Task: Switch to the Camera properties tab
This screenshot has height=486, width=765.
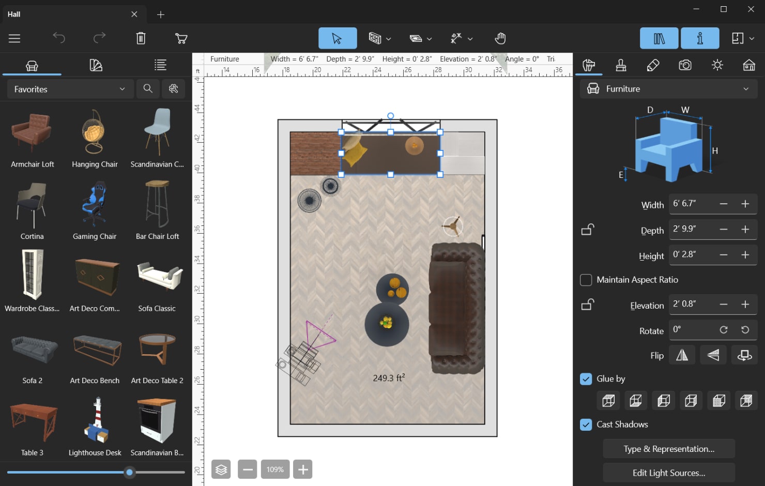Action: tap(685, 65)
